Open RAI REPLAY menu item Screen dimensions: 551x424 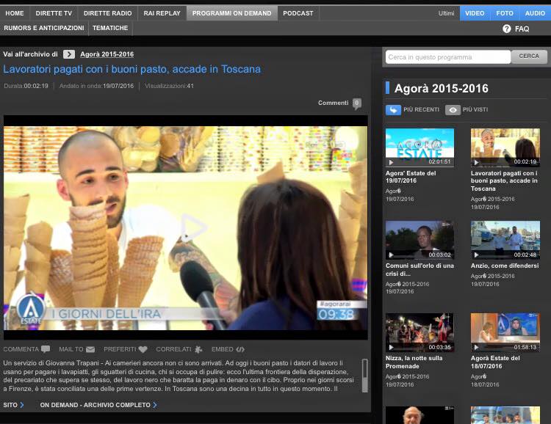click(x=162, y=13)
